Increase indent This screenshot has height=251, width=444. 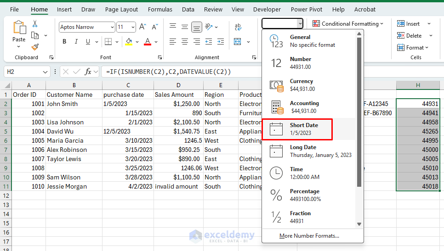[221, 42]
